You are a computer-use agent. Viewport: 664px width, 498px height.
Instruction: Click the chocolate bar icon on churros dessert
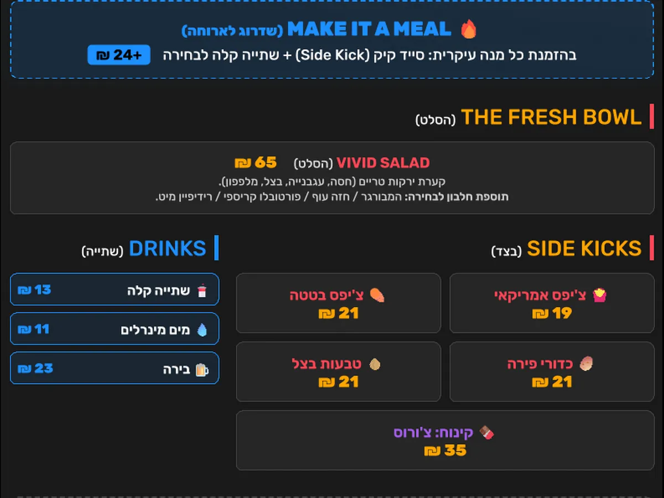pyautogui.click(x=486, y=433)
